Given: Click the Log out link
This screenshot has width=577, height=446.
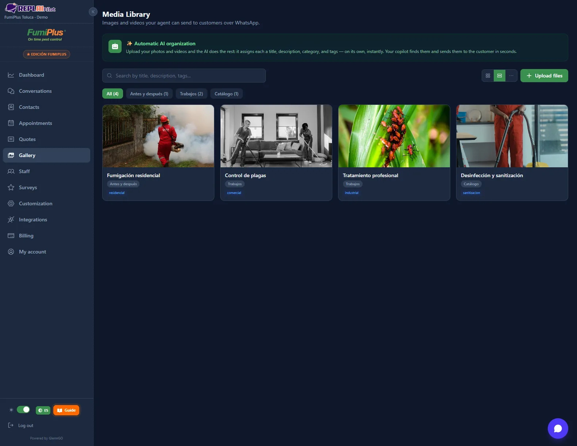Looking at the screenshot, I should pyautogui.click(x=26, y=426).
